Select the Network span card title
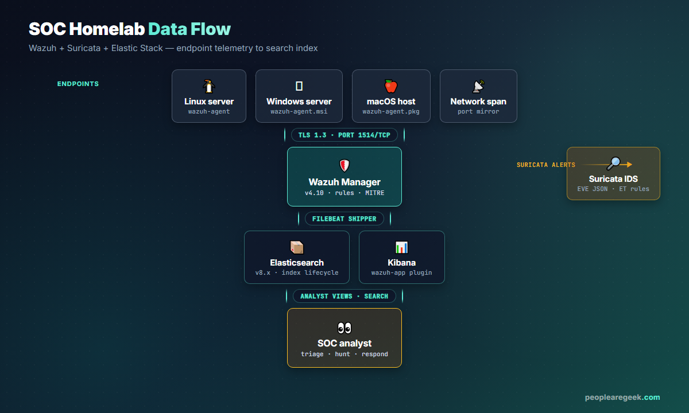The height and width of the screenshot is (413, 689). point(478,102)
